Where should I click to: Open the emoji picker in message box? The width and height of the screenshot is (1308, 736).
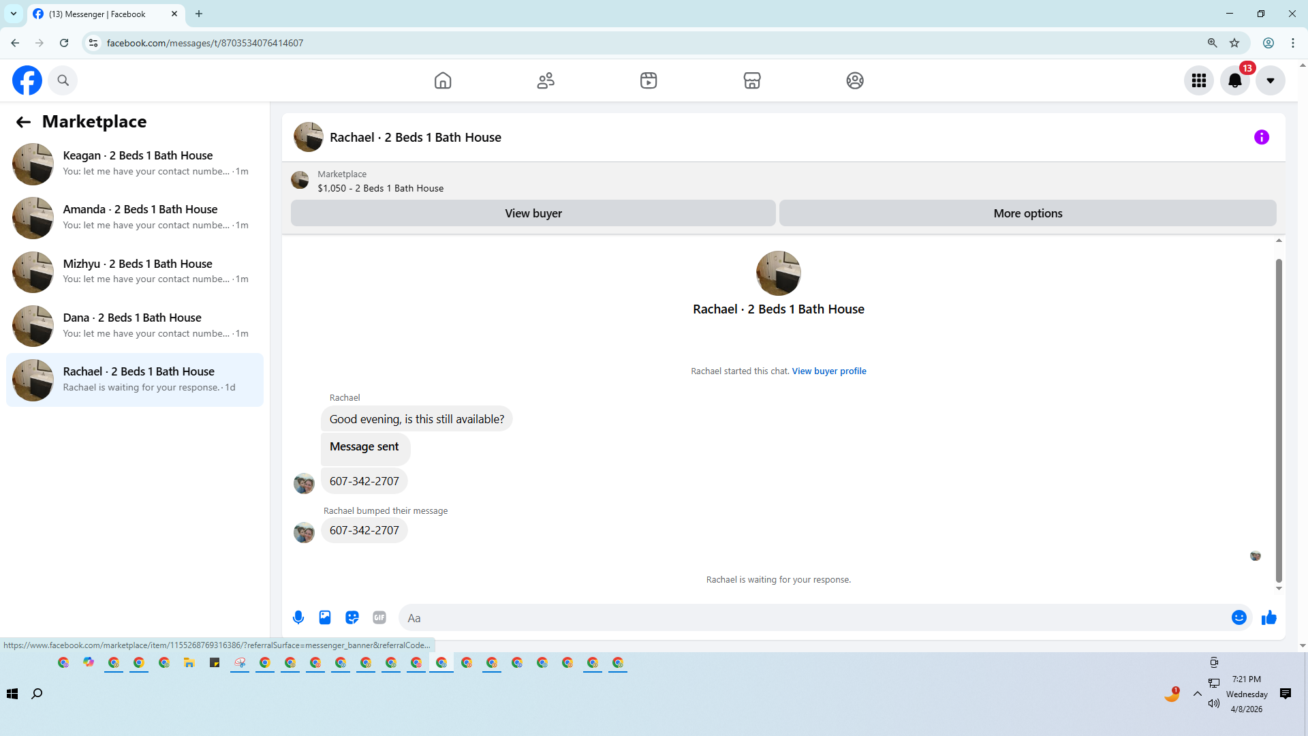click(x=1239, y=617)
